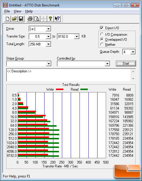Open Print Preview toolbar icon
This screenshot has width=142, height=181.
[x=37, y=19]
